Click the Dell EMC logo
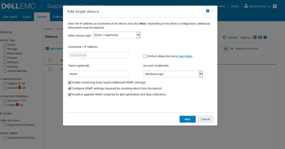Viewport: 285px width, 149px height. click(19, 6)
